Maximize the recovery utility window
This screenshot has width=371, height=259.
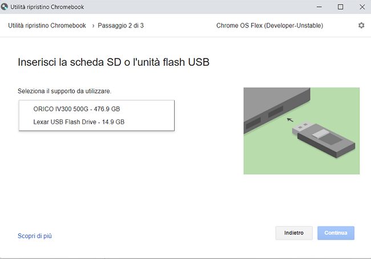pyautogui.click(x=341, y=7)
